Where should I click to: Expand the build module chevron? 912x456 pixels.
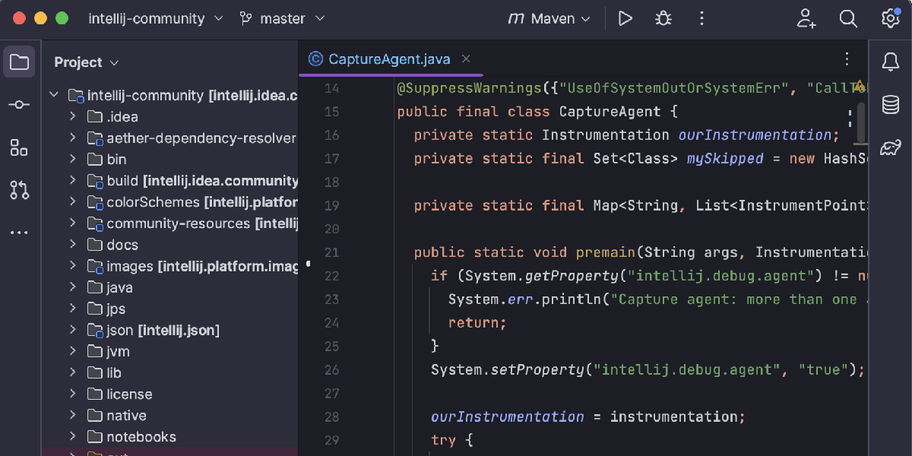click(x=73, y=180)
